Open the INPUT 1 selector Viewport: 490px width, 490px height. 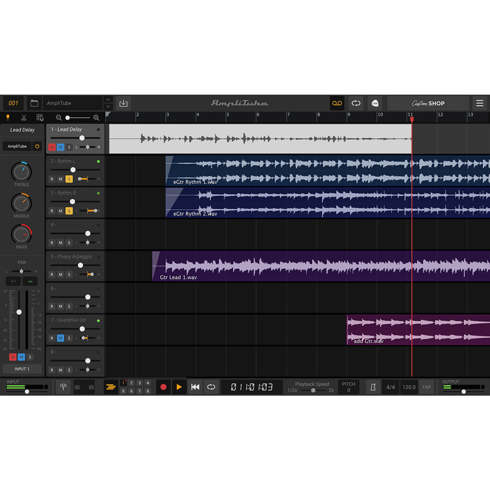point(22,369)
